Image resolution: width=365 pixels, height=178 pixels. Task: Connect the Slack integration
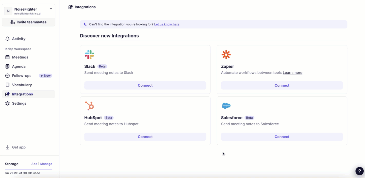(145, 85)
